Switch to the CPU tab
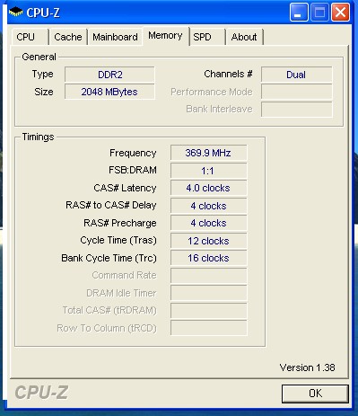This screenshot has height=416, width=358. pyautogui.click(x=30, y=37)
